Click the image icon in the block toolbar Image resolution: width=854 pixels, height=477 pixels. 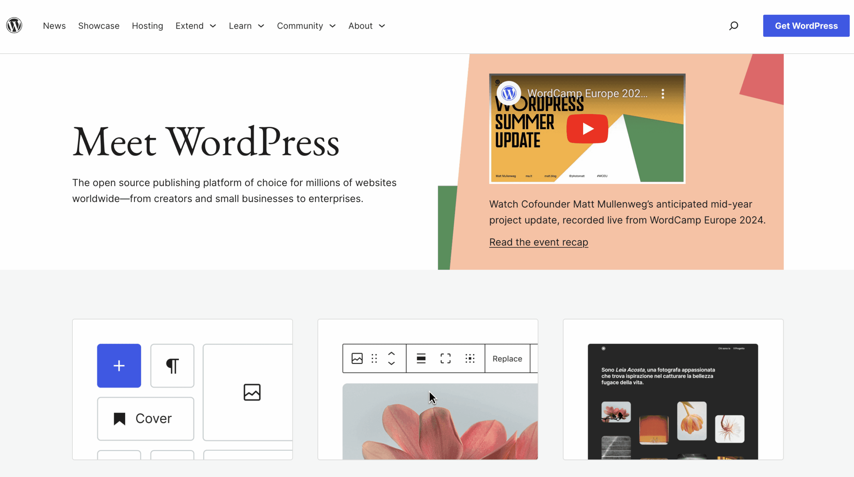click(x=357, y=358)
